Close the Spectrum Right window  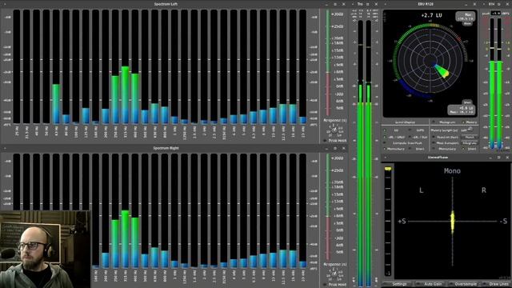pyautogui.click(x=343, y=148)
